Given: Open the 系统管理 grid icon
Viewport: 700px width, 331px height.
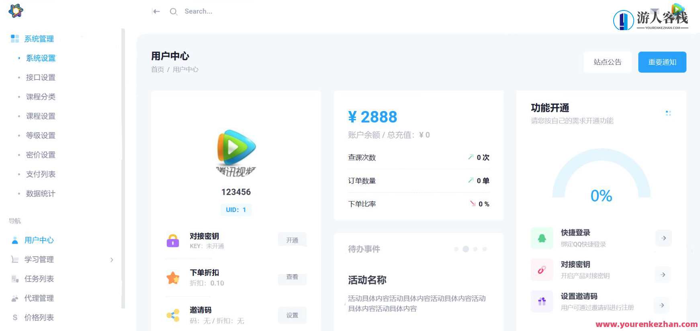Looking at the screenshot, I should click(x=15, y=39).
